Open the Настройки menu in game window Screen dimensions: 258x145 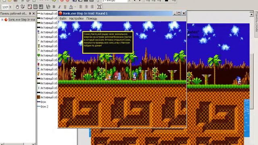[x=76, y=19]
